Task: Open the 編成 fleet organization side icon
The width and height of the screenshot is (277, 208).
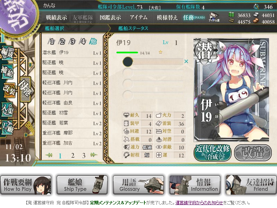Action: pos(7,53)
